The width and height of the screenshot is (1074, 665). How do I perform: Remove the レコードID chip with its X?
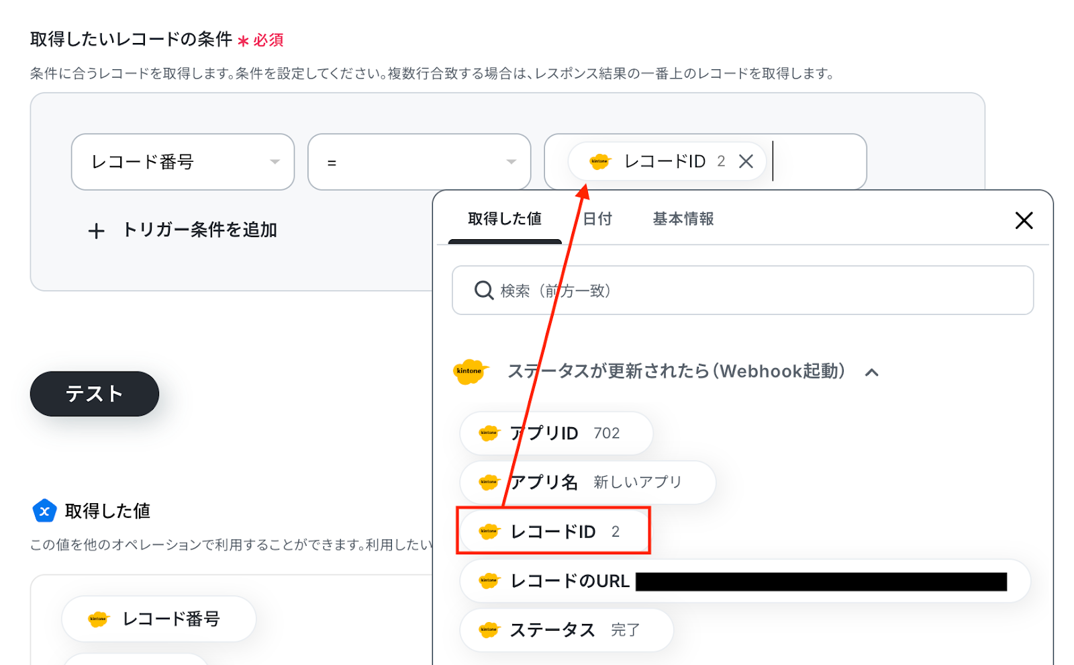[746, 161]
